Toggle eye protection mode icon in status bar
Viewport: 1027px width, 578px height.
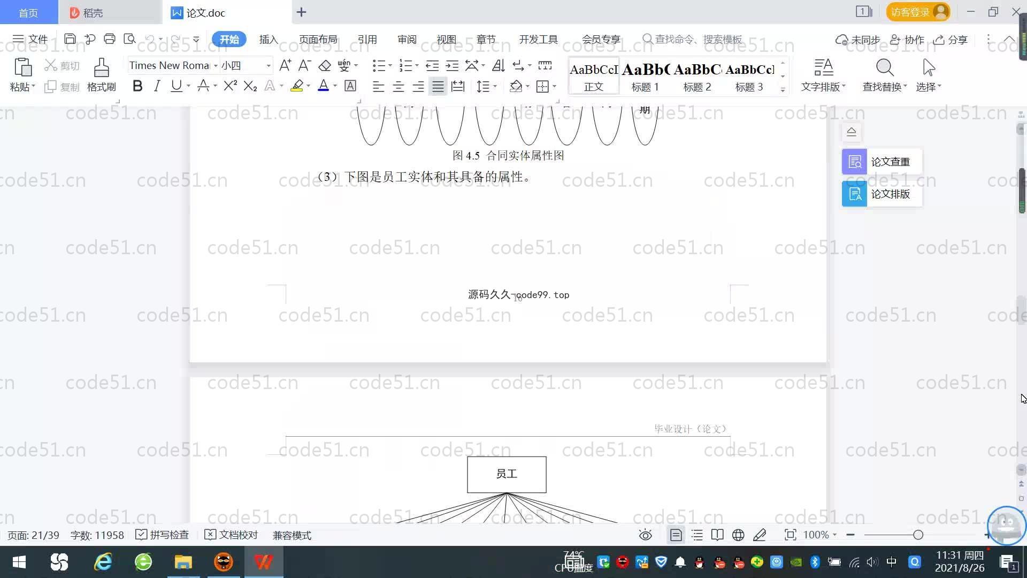click(x=646, y=535)
